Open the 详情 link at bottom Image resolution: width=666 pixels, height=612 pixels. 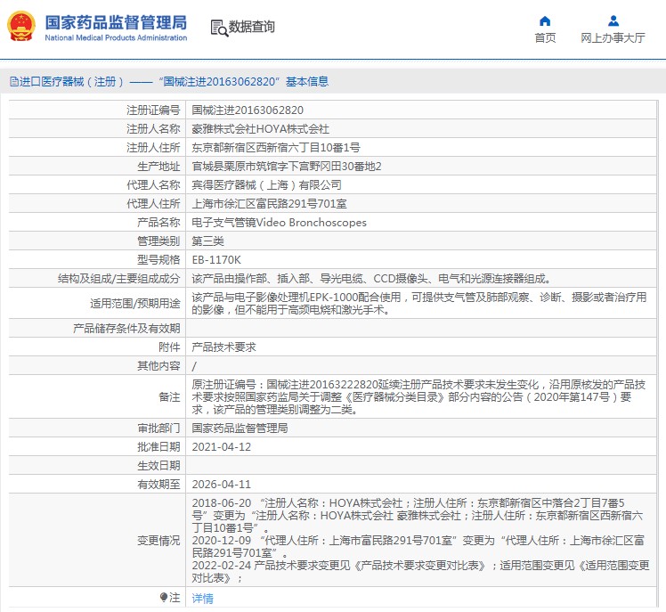203,599
